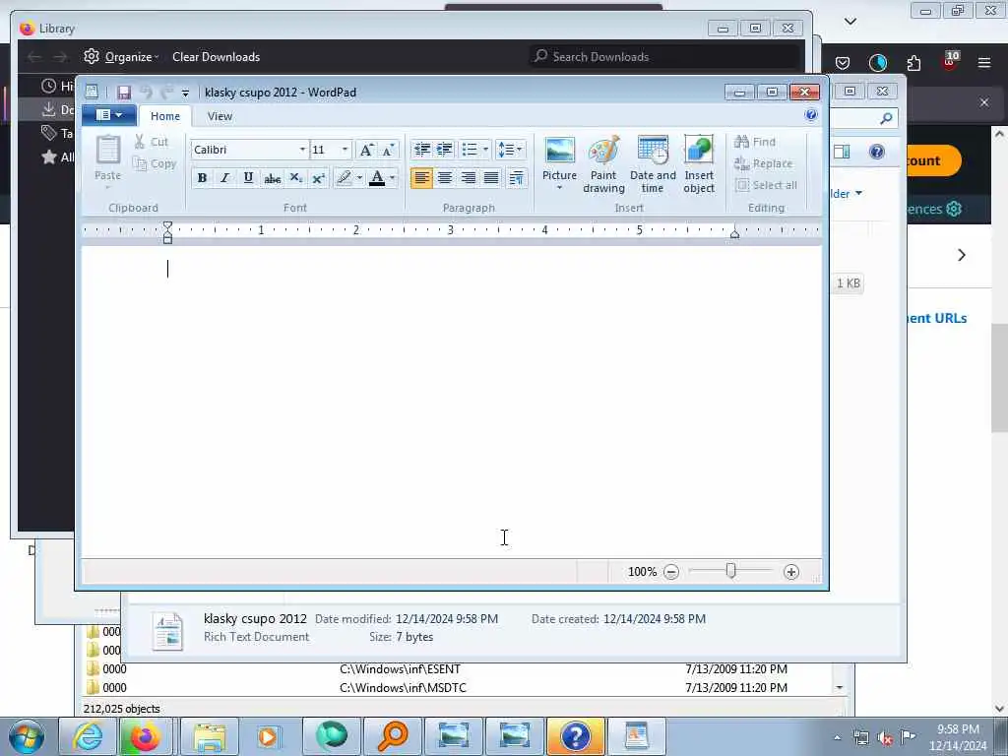The width and height of the screenshot is (1008, 756).
Task: Click the zoom out minus button
Action: (671, 572)
